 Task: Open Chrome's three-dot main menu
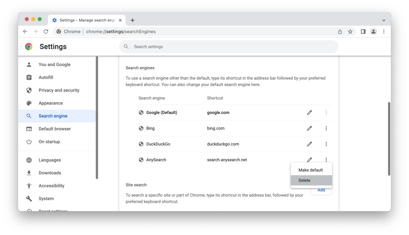click(384, 32)
